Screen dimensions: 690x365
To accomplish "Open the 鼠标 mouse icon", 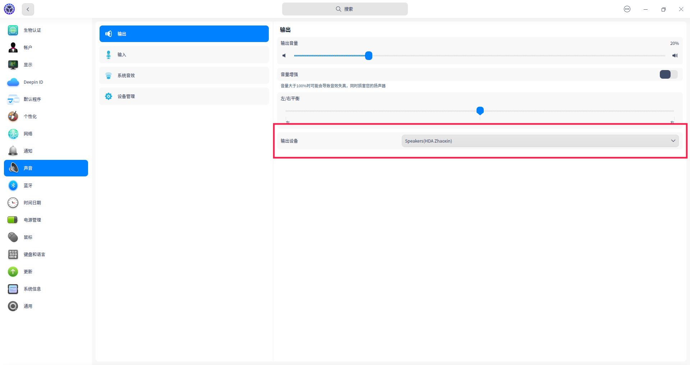I will [13, 237].
